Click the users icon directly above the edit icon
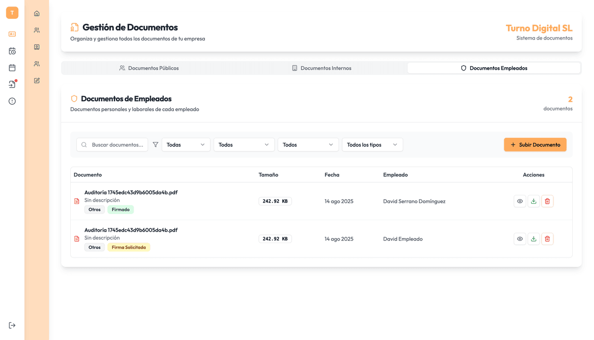594x340 pixels. pyautogui.click(x=37, y=64)
